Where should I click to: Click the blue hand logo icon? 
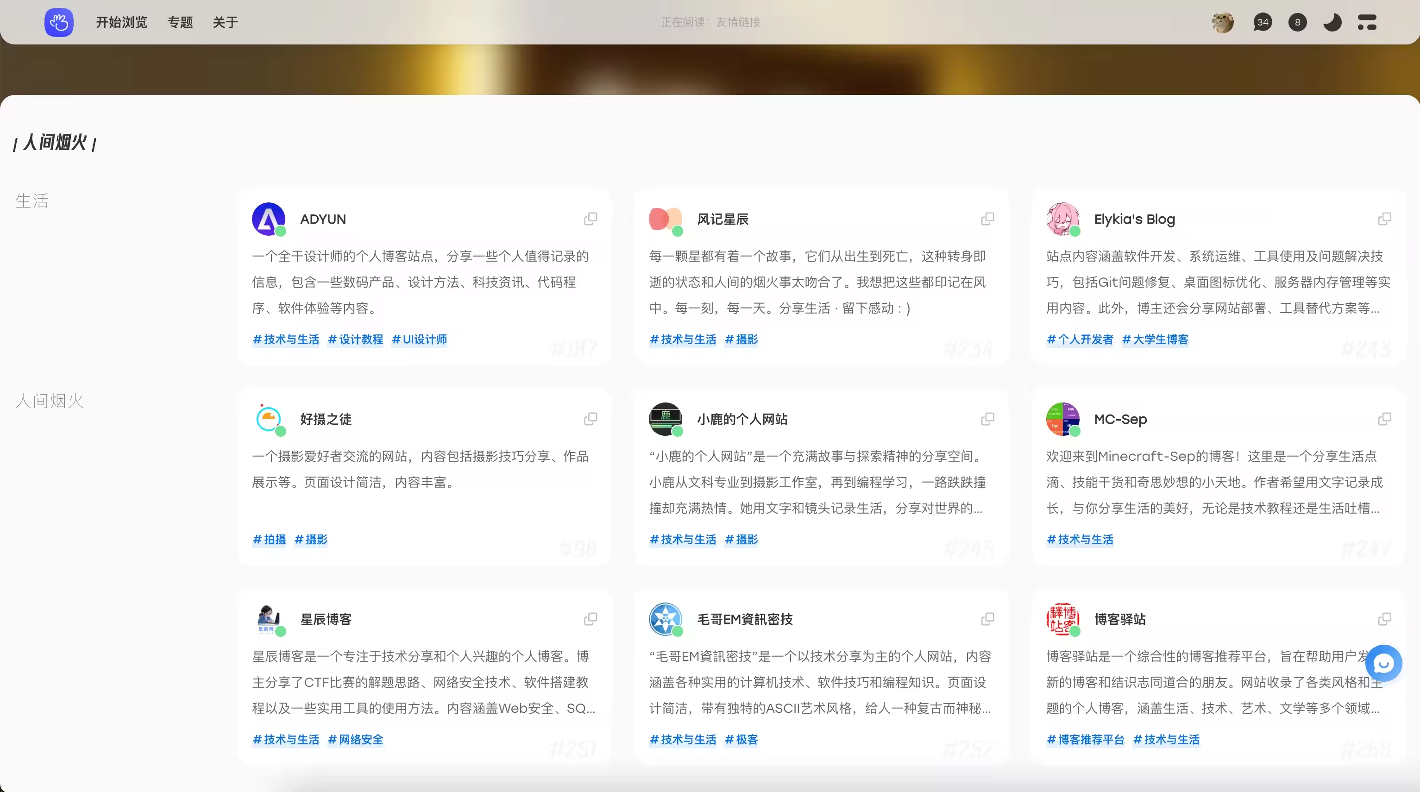[x=58, y=22]
